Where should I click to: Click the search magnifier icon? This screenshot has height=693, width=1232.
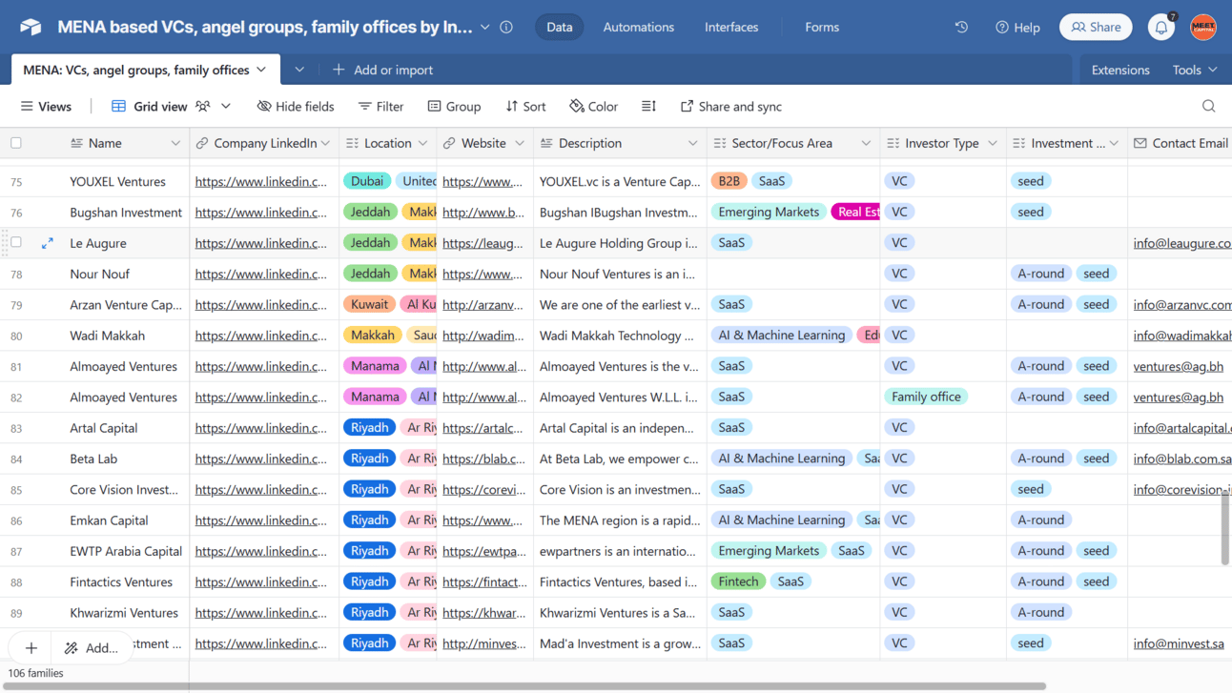(x=1208, y=107)
